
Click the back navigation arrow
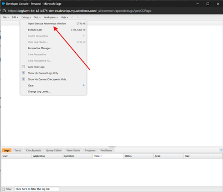click(x=72, y=17)
